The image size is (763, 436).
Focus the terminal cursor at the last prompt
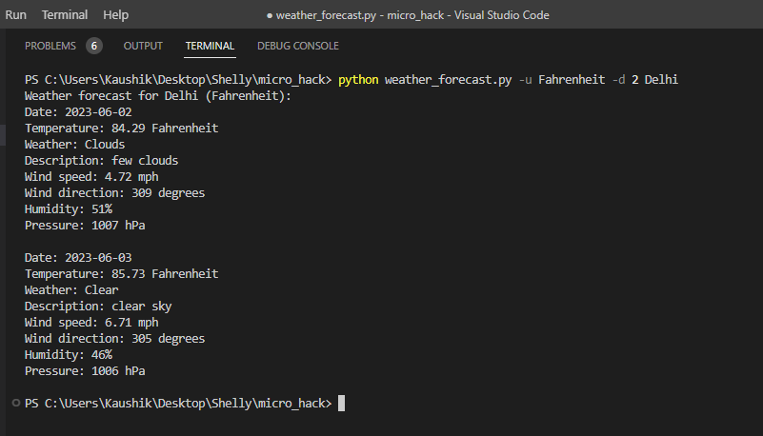pyautogui.click(x=342, y=404)
